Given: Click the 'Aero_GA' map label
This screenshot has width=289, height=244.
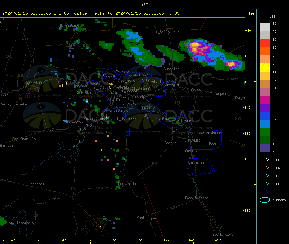Looking at the screenshot, I should tap(192, 151).
